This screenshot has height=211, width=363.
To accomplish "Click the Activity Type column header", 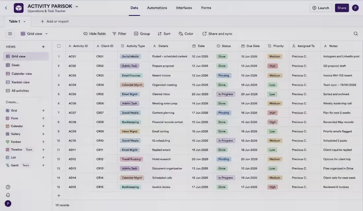I will pyautogui.click(x=134, y=46).
